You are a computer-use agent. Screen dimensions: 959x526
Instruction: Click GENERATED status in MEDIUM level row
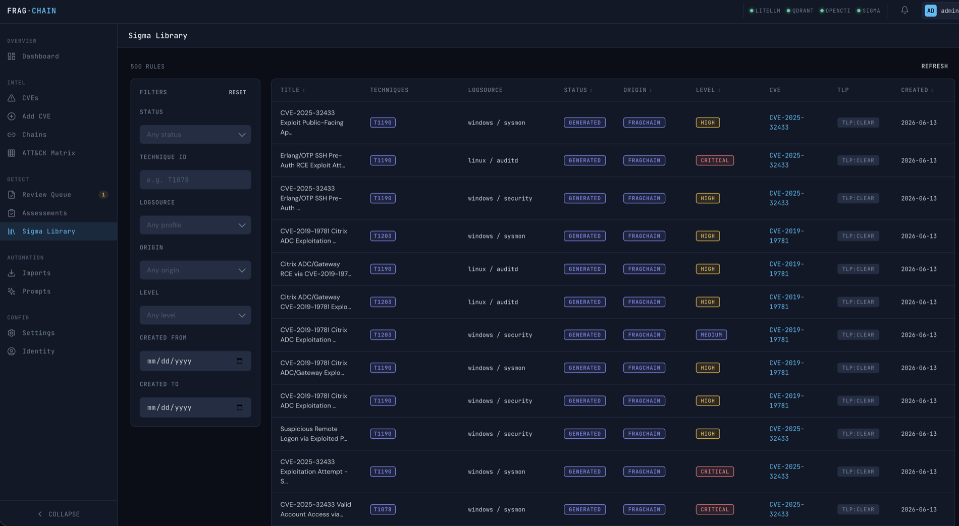coord(584,335)
